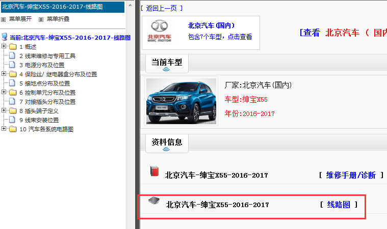387x229 pixels.
Task: Click the page icon for 2 线束维修与专用工具
Action: click(x=12, y=55)
